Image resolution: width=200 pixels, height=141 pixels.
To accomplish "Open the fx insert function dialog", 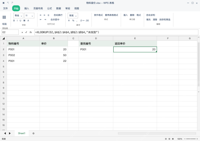I will (x=30, y=32).
